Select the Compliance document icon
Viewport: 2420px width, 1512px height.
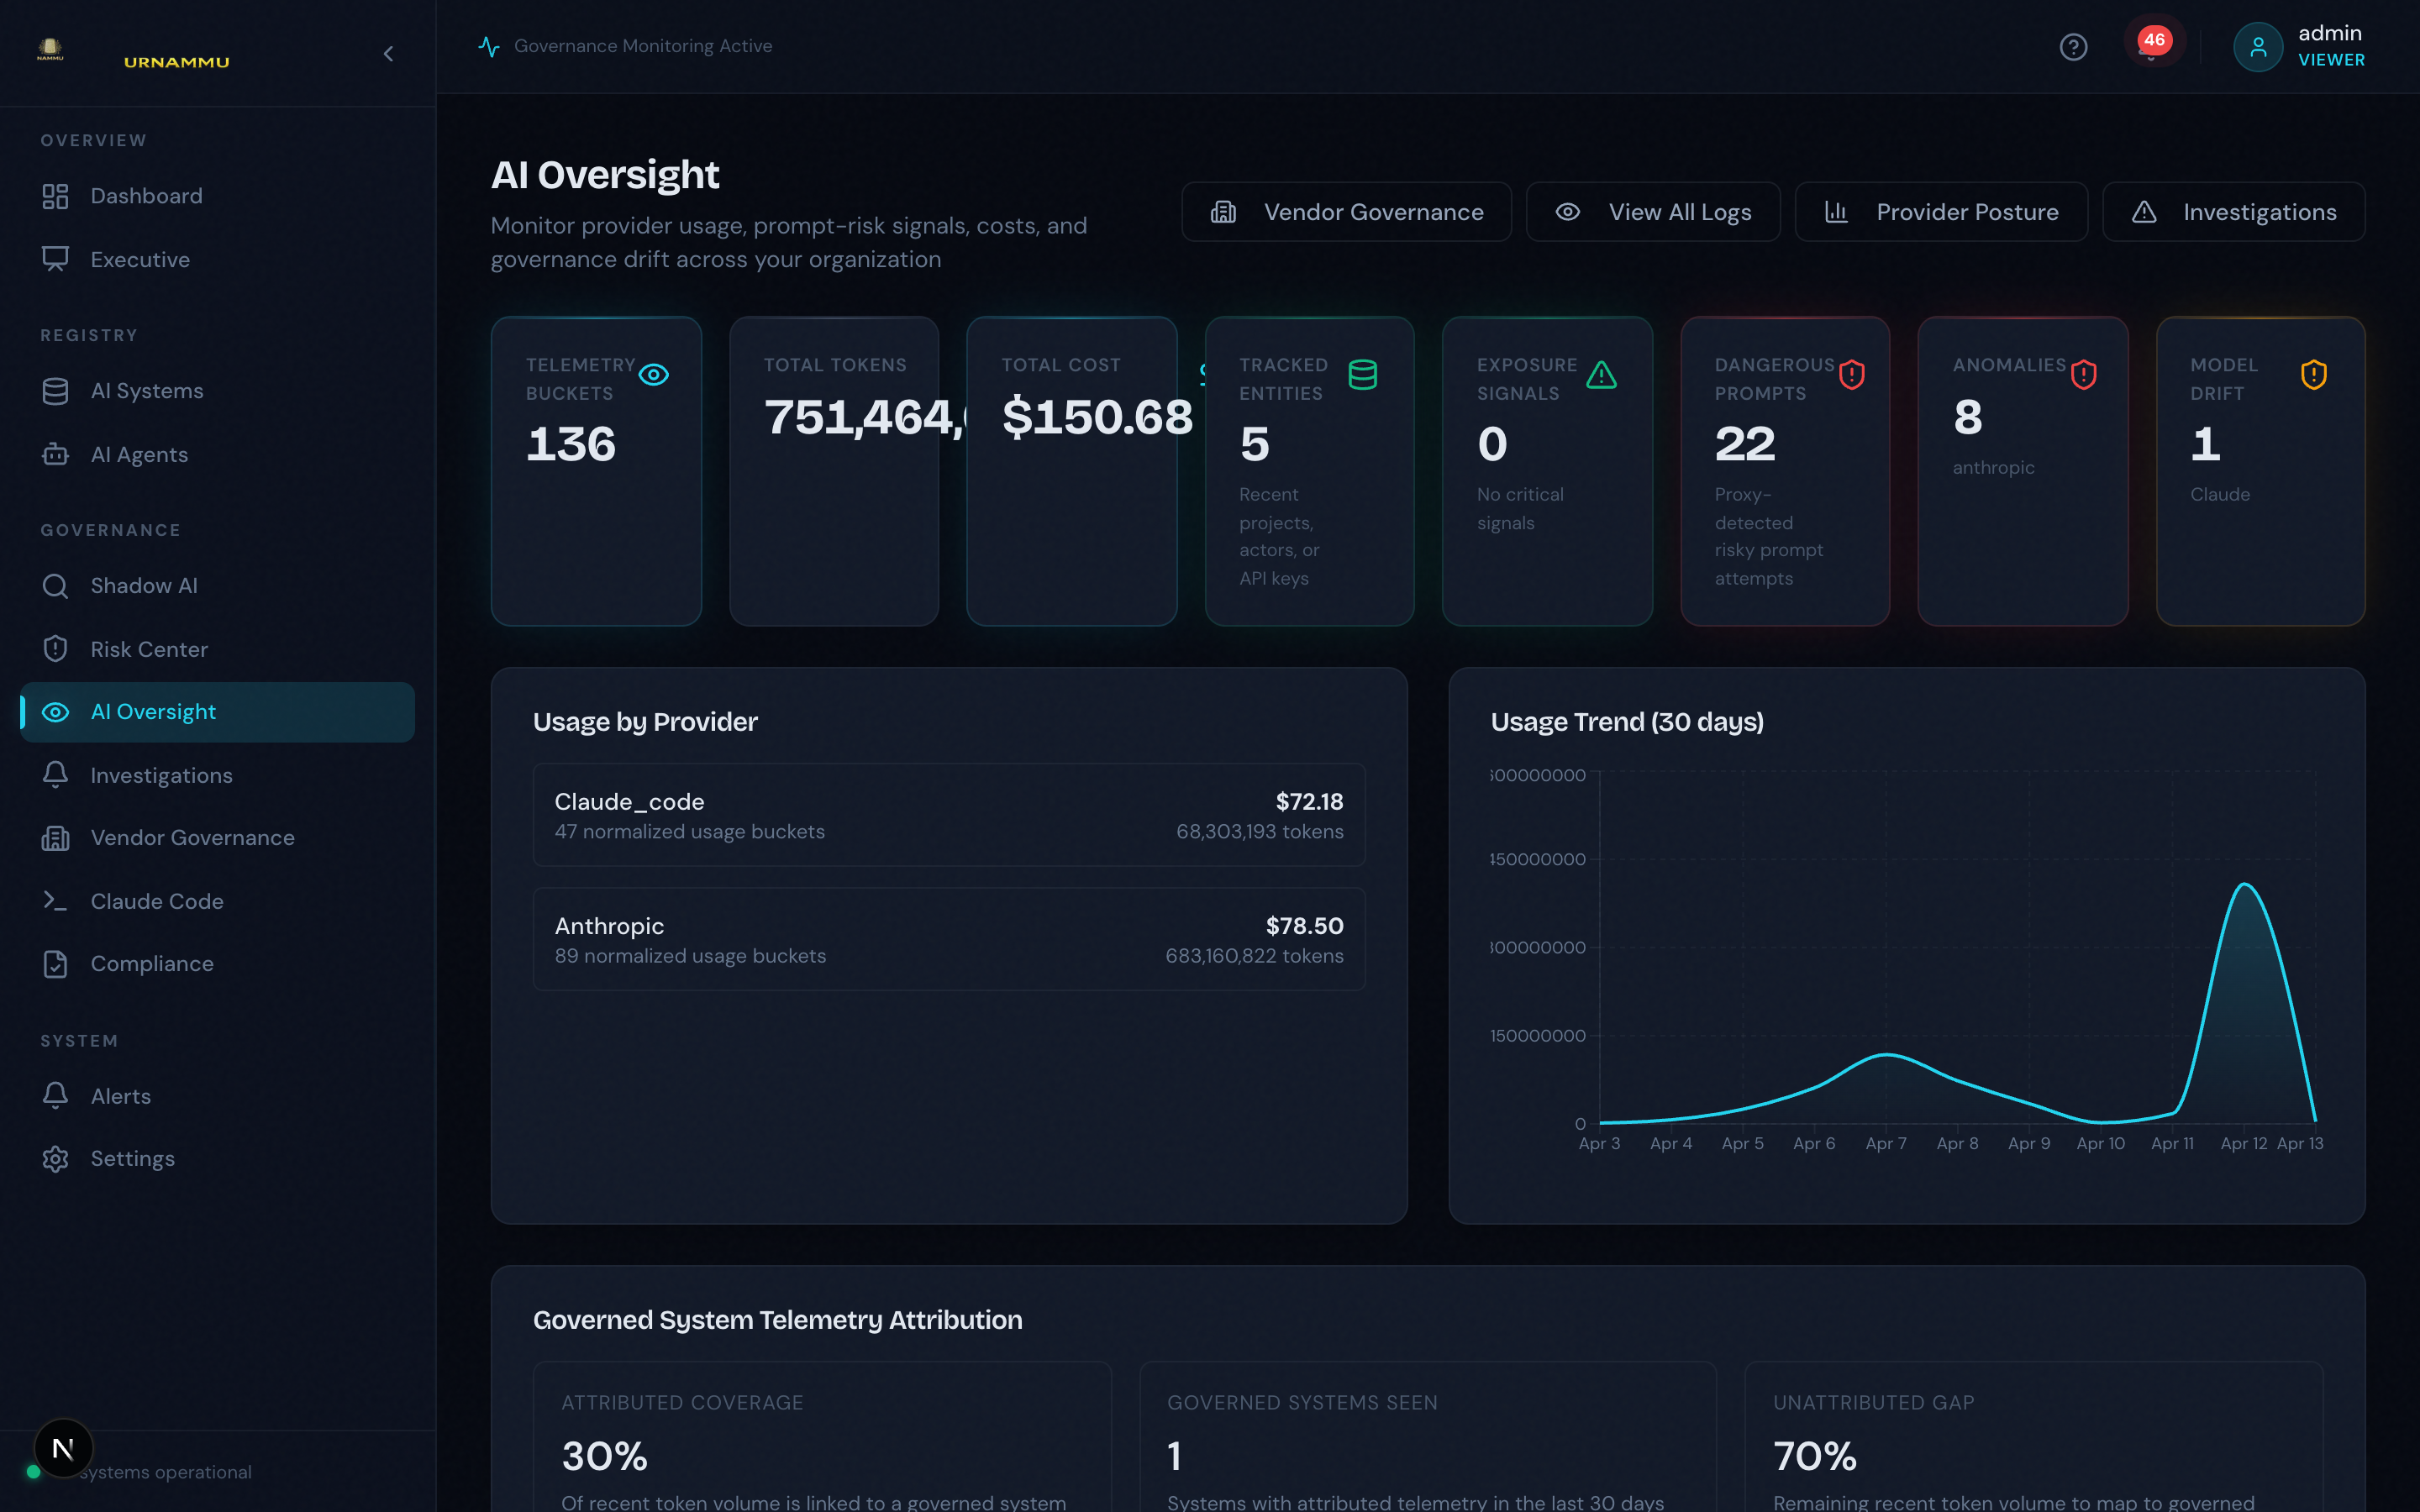pos(55,963)
